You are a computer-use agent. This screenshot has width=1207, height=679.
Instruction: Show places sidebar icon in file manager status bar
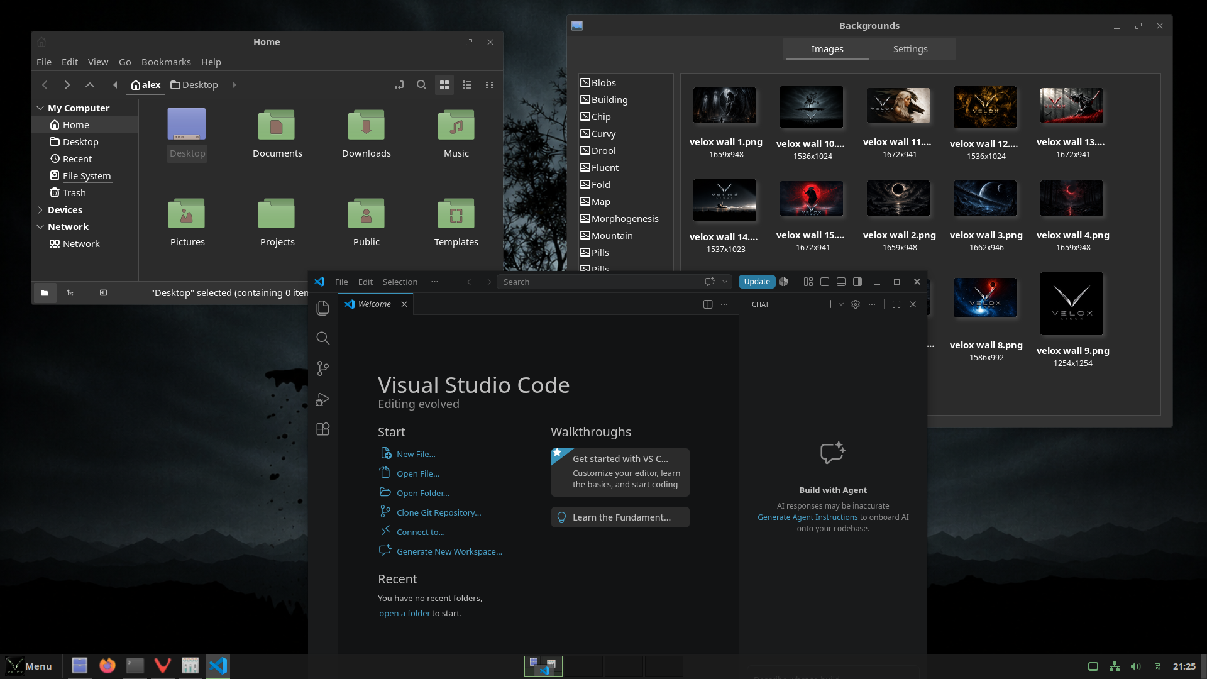coord(45,293)
